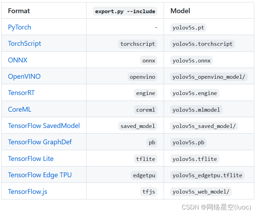Open TensorFlow SavedModel link
Image resolution: width=256 pixels, height=214 pixels.
[x=44, y=126]
